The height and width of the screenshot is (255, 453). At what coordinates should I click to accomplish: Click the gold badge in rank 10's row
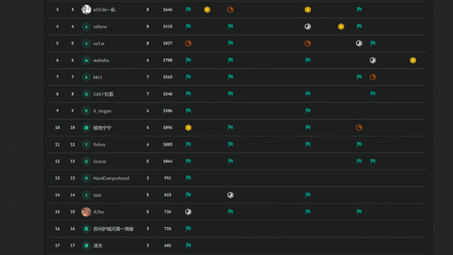(188, 128)
